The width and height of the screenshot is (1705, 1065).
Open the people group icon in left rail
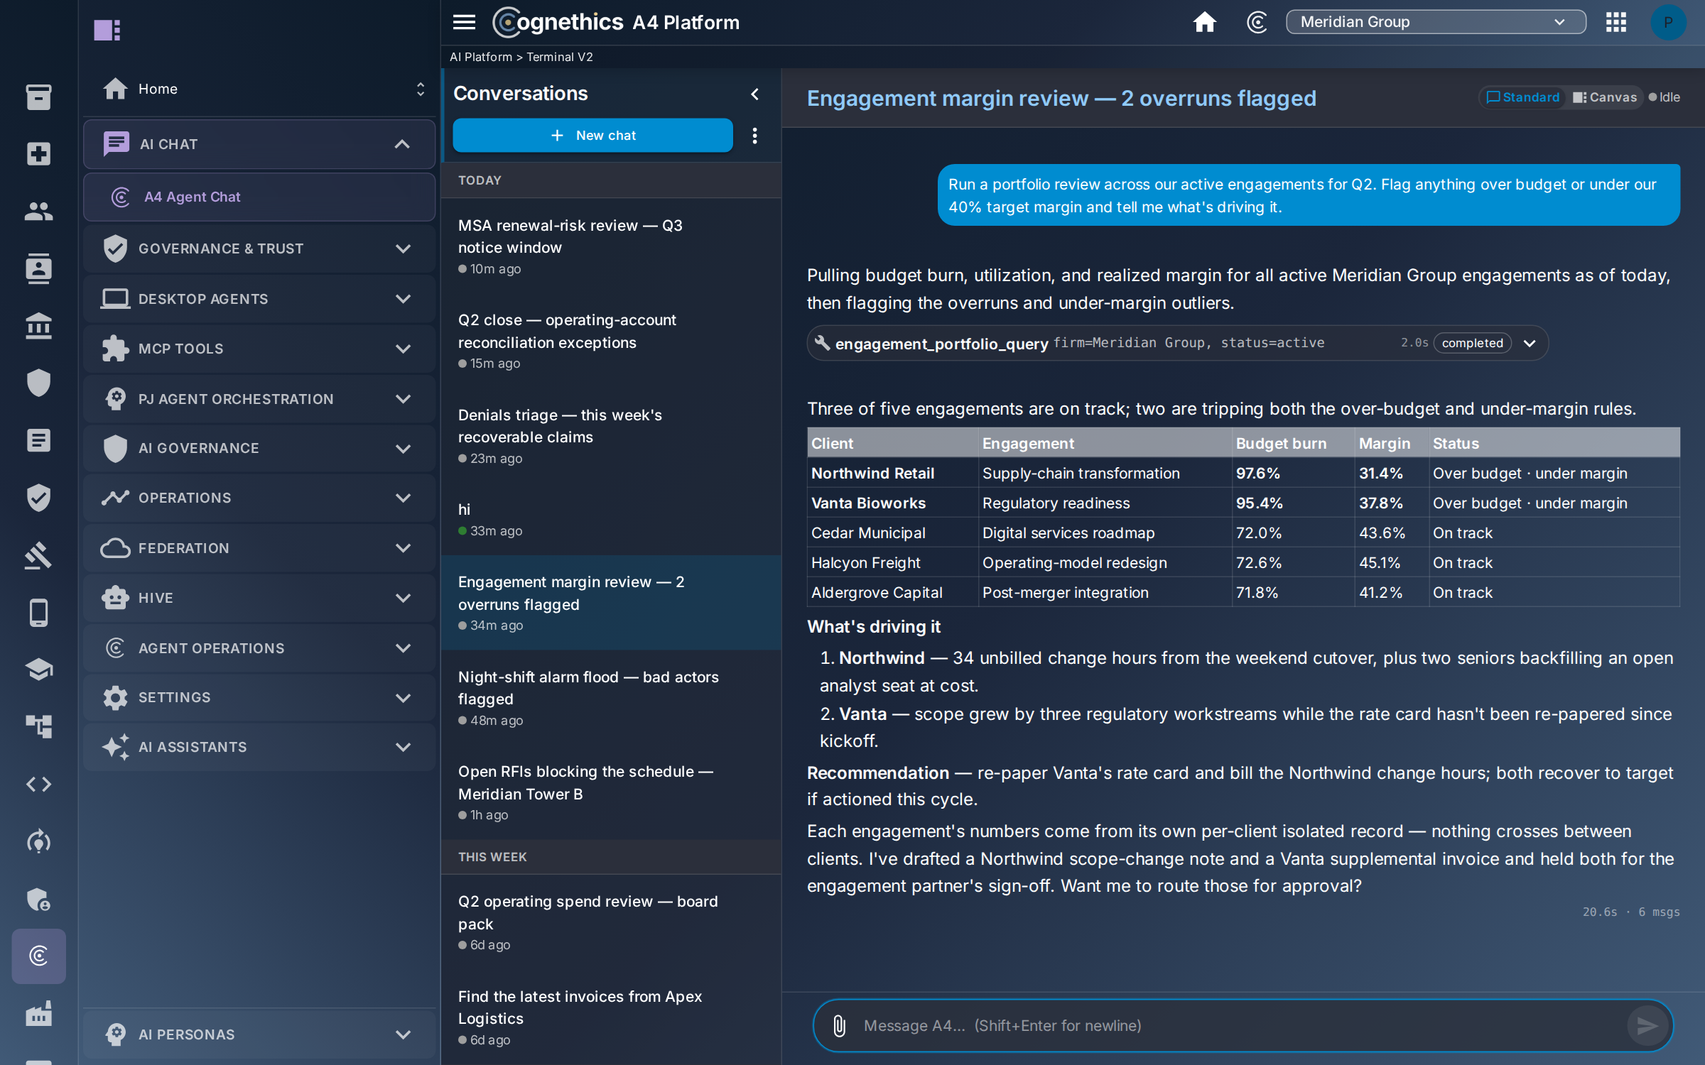point(38,212)
